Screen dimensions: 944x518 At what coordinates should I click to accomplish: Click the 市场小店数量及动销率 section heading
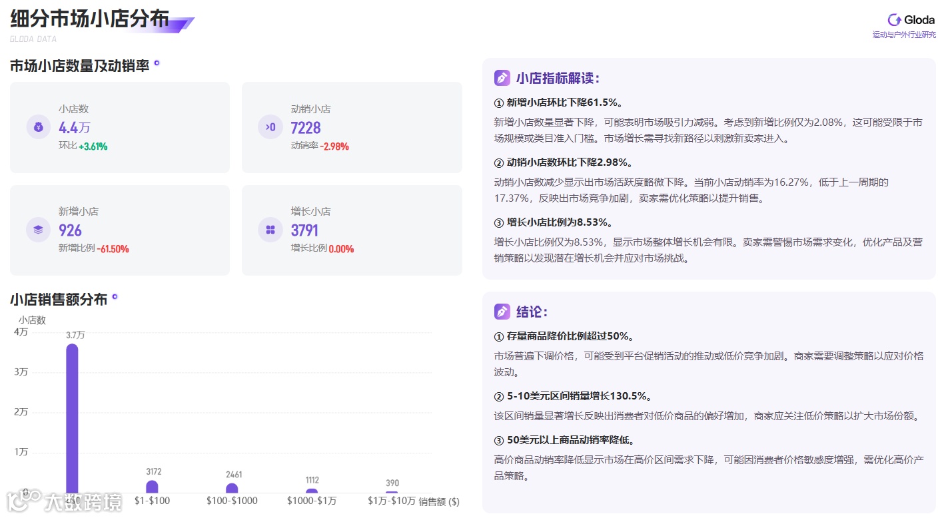tap(80, 66)
